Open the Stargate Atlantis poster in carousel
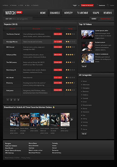The image size is (117, 167). pyautogui.click(x=14, y=120)
